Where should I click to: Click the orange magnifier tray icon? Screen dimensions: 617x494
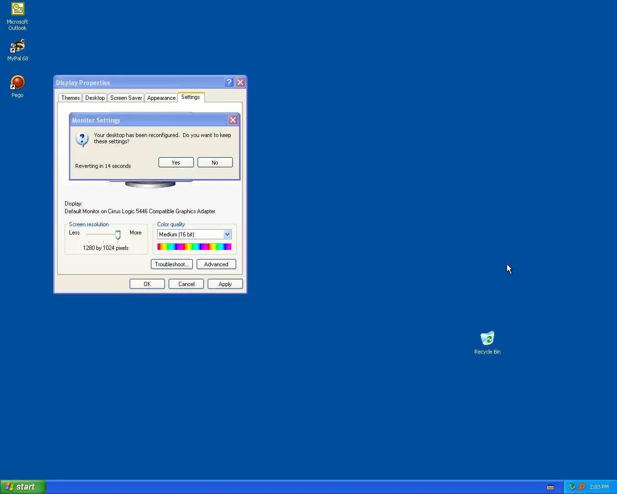(x=581, y=487)
